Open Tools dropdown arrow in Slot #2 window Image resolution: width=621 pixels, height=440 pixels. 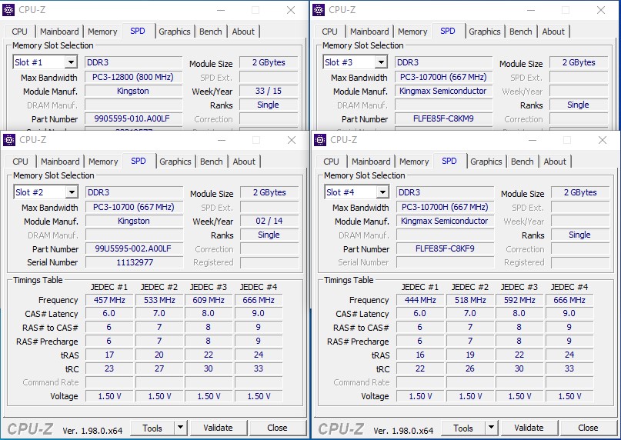pyautogui.click(x=180, y=428)
